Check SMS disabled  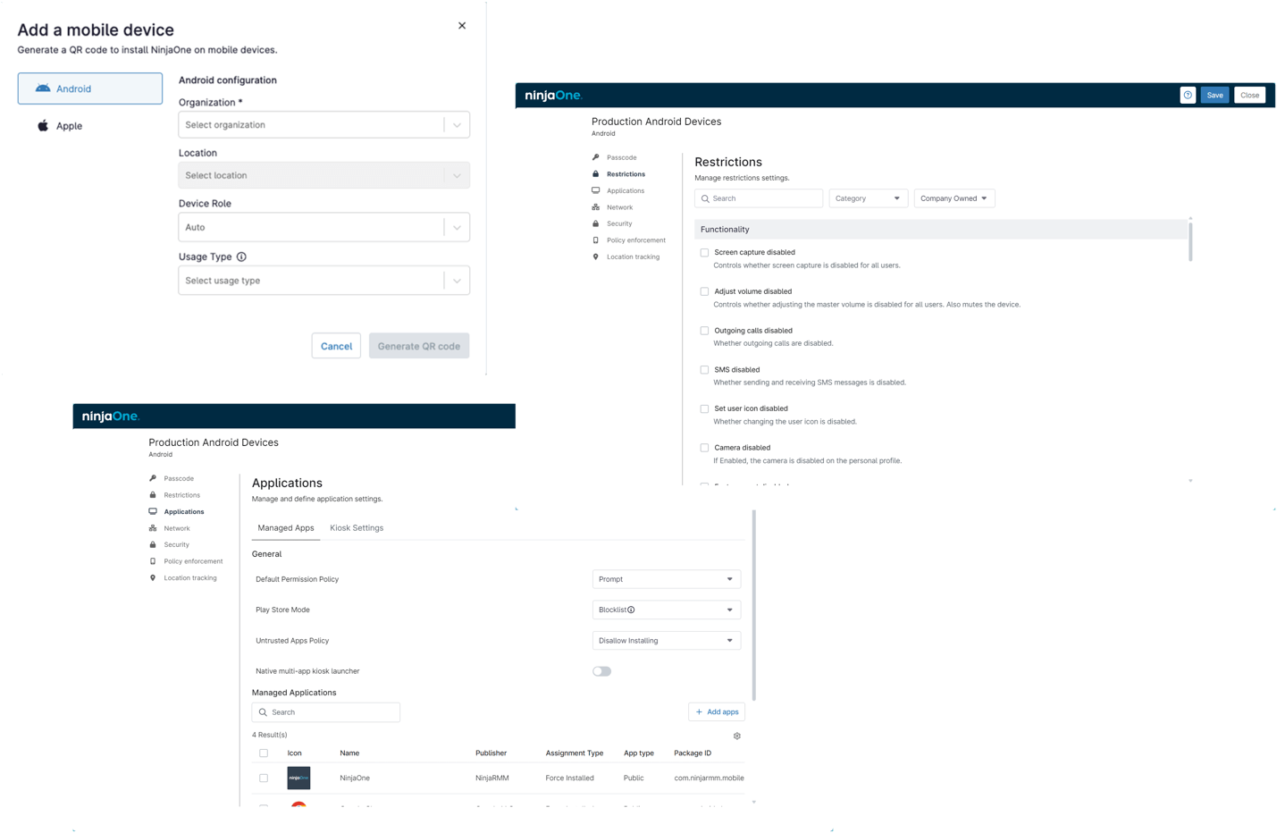click(x=704, y=370)
